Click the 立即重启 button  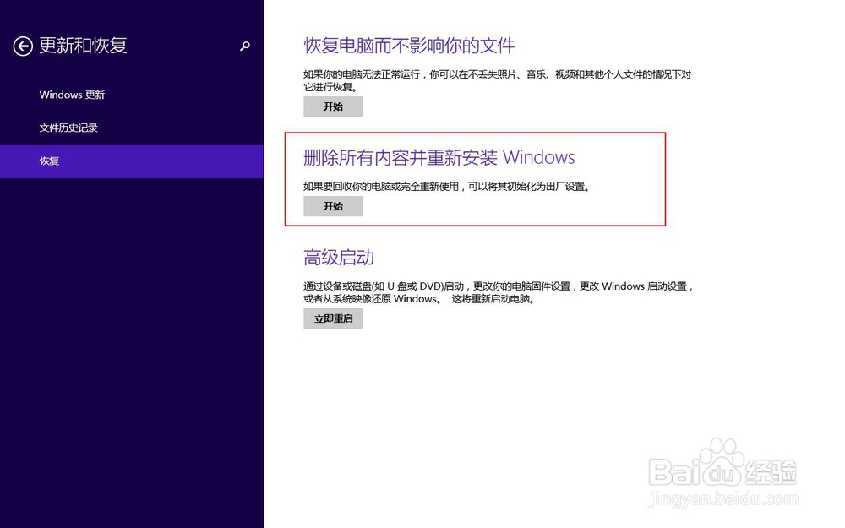pos(333,318)
